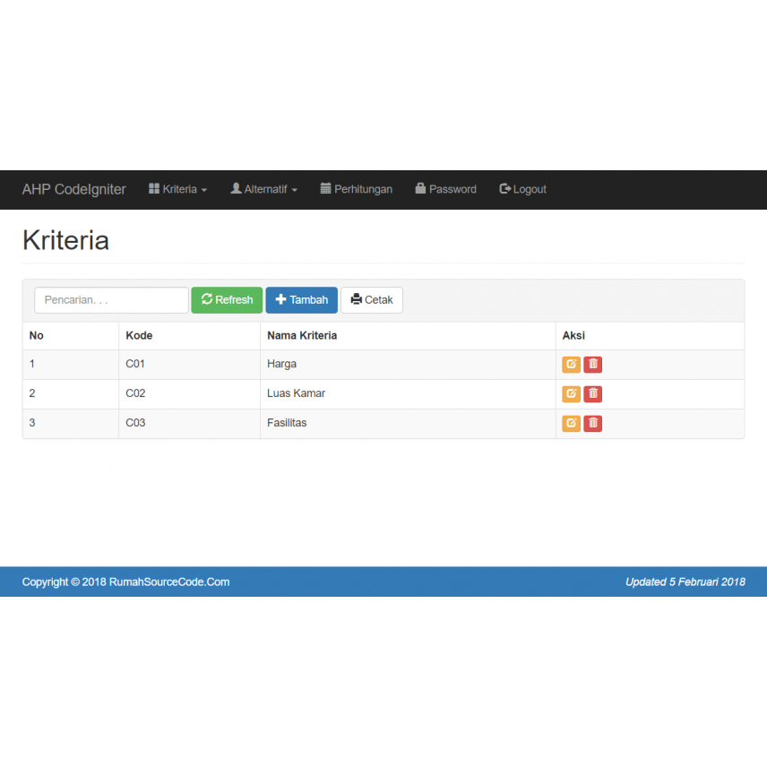767x767 pixels.
Task: Click the blue Tambah button
Action: (x=301, y=300)
